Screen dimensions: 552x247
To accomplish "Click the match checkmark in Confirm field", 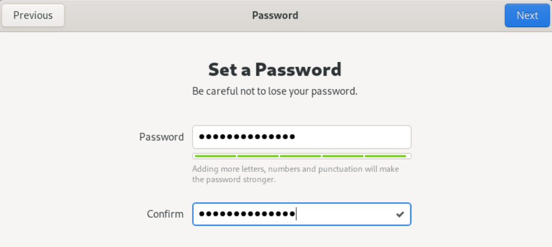I will point(400,214).
